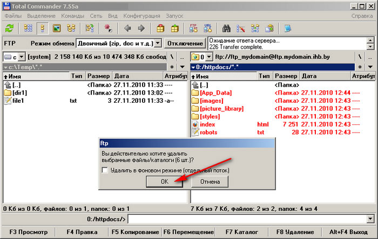Confirm deletion with OK button

point(164,182)
